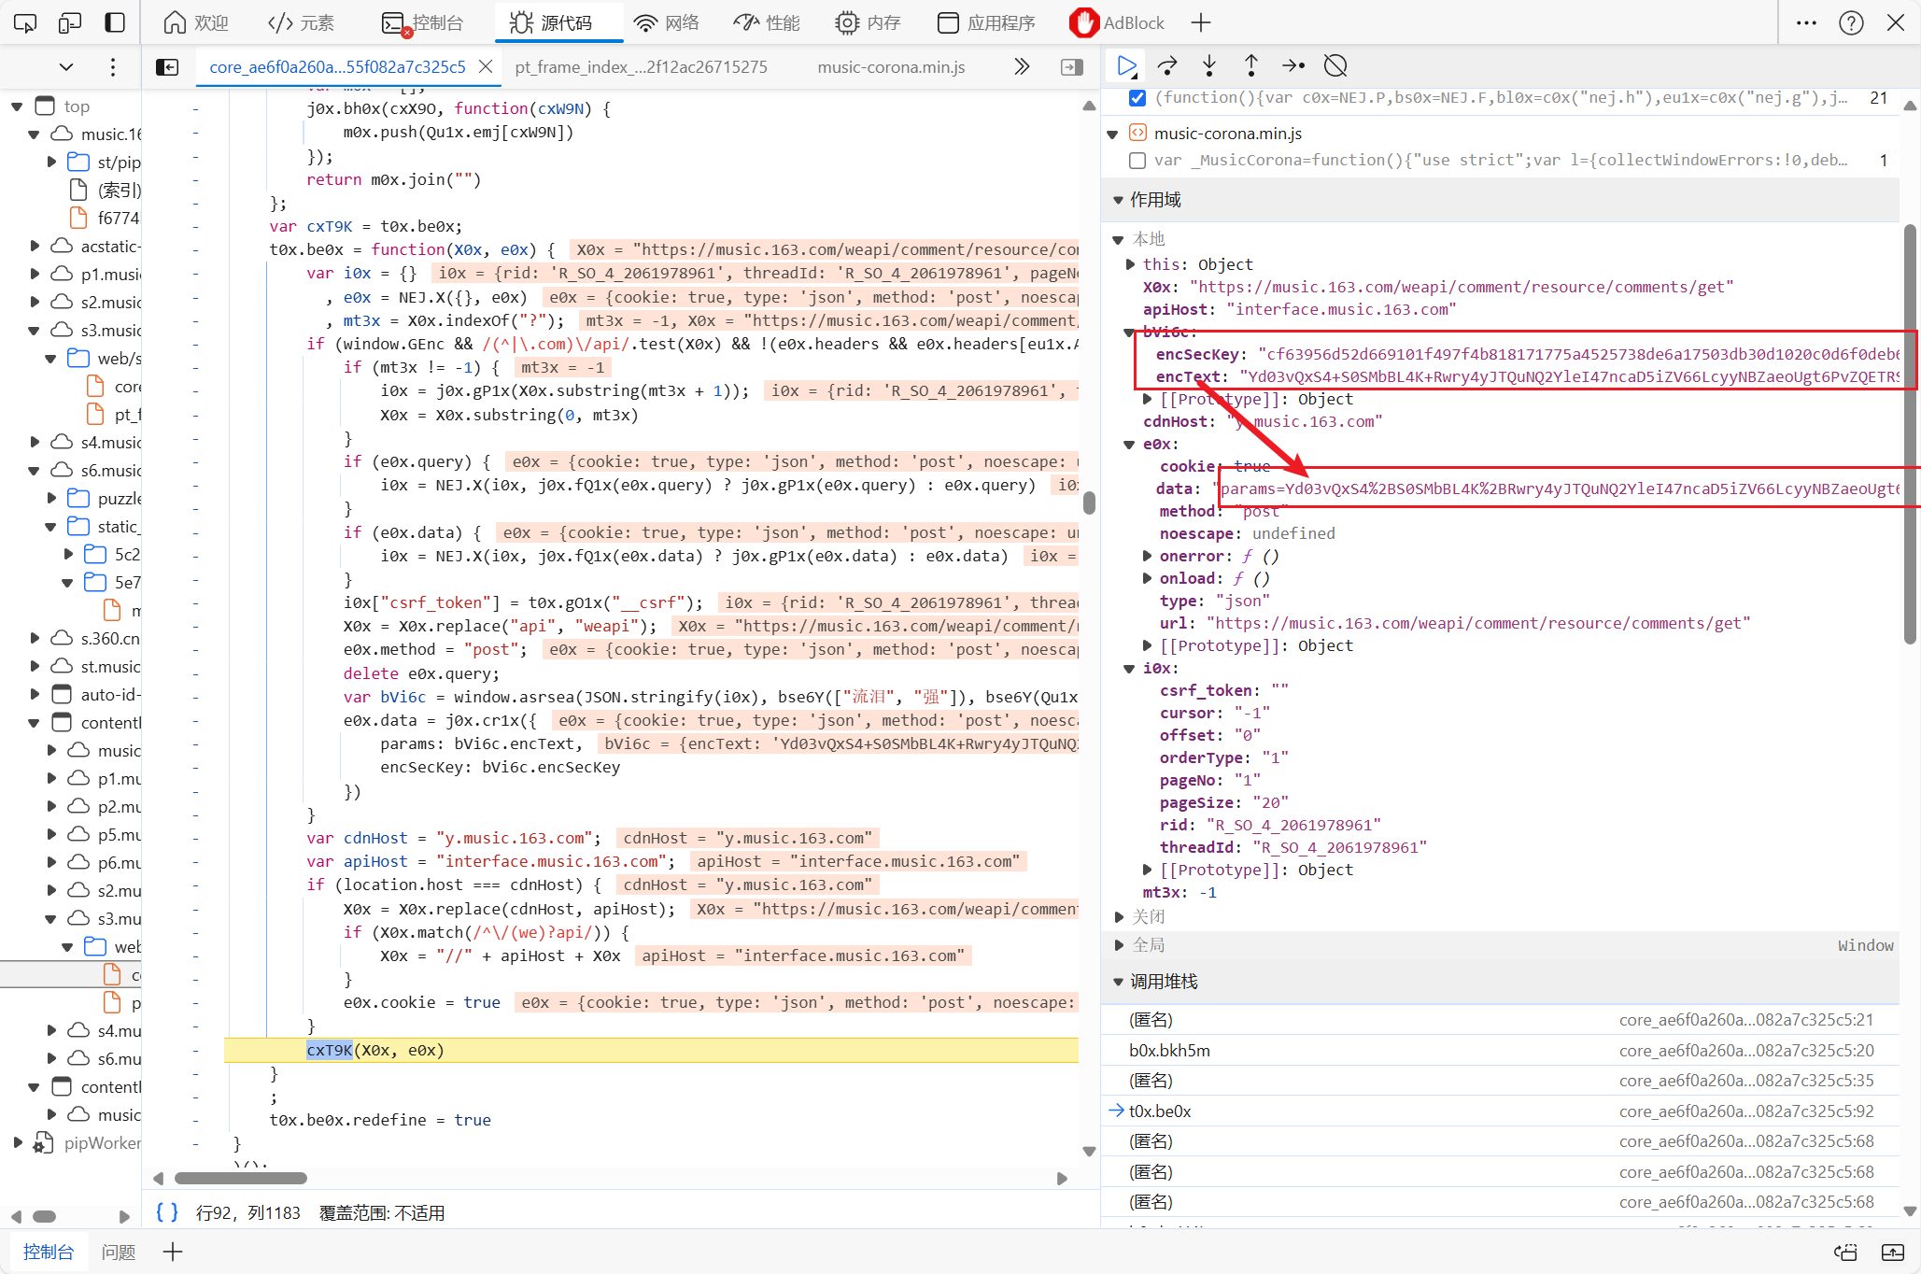The width and height of the screenshot is (1921, 1274).
Task: Switch to pt_frame_index file tab
Action: point(641,66)
